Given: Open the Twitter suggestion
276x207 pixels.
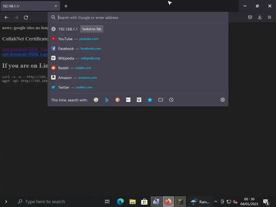Looking at the screenshot, I should [x=138, y=87].
